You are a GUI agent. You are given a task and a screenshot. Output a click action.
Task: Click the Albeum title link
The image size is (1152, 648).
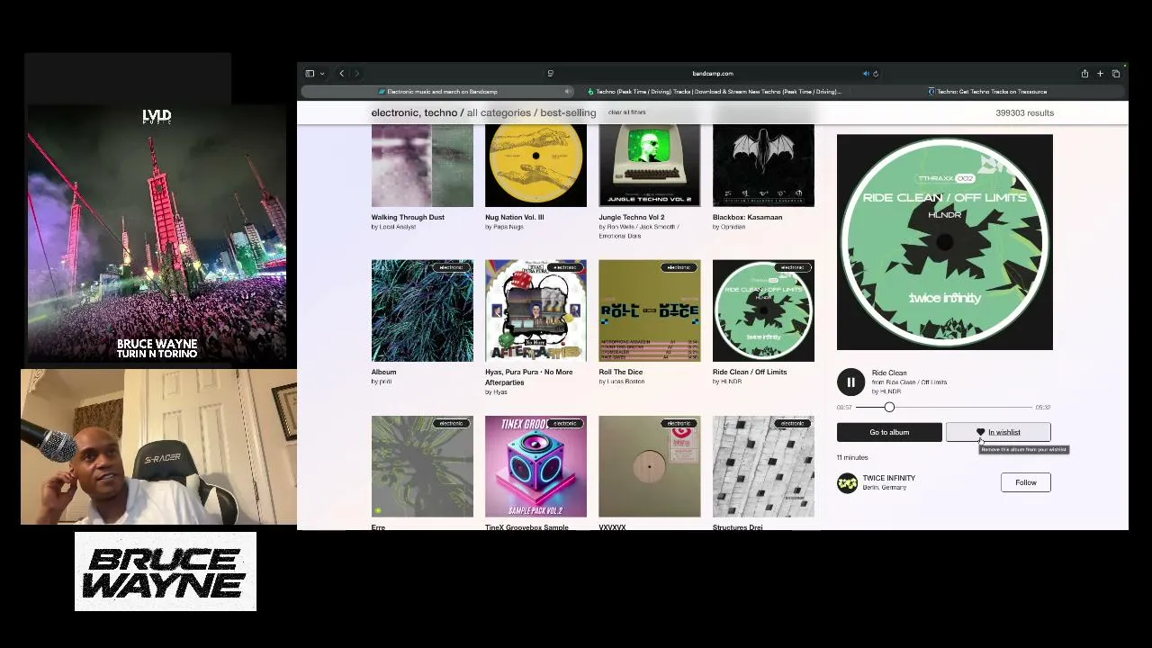click(383, 372)
